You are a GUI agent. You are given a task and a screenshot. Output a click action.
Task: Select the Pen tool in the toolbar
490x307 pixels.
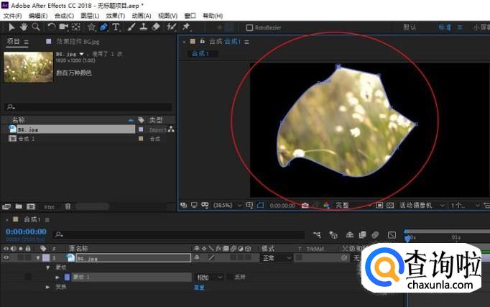click(103, 27)
